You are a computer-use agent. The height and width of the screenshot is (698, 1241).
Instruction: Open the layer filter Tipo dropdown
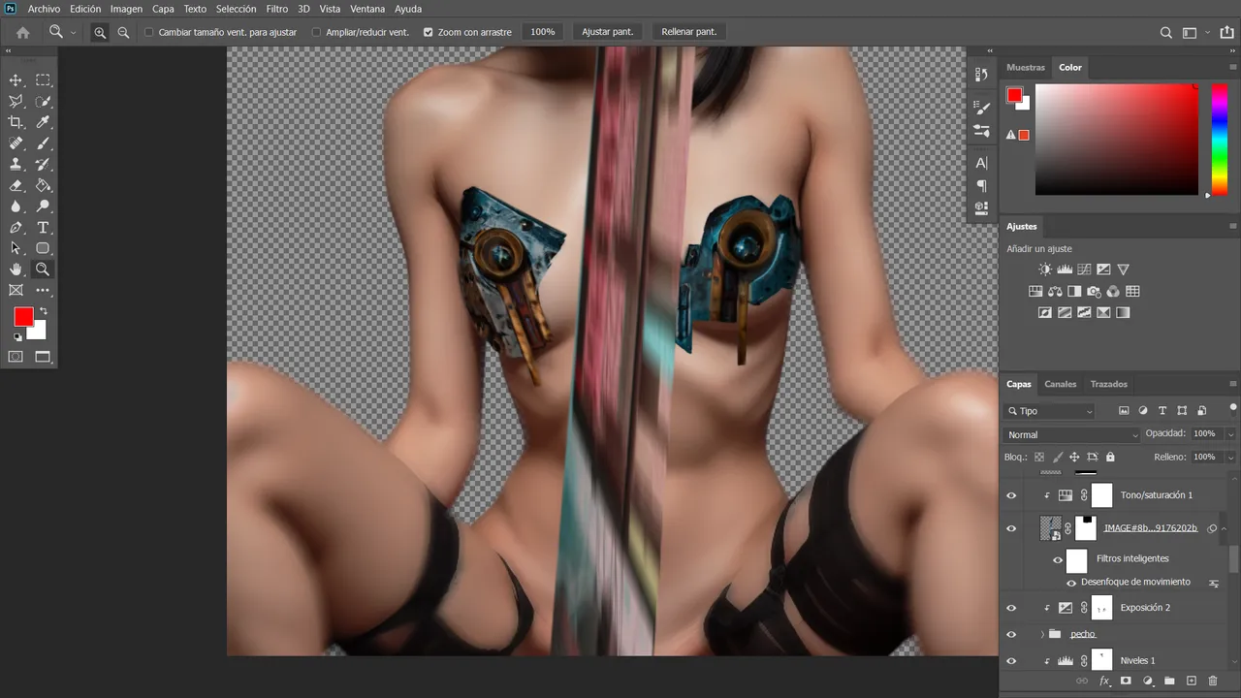click(1050, 411)
